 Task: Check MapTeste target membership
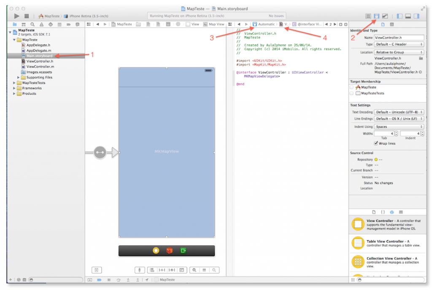click(x=351, y=87)
